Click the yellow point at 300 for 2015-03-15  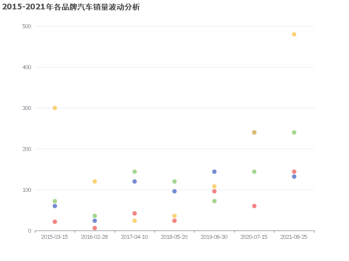pos(55,108)
